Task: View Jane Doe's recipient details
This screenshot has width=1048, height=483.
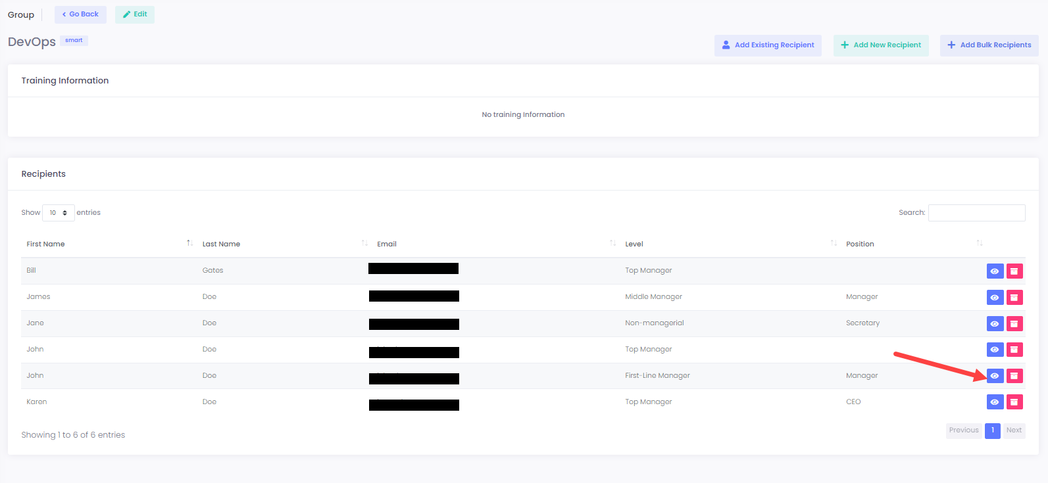Action: coord(995,323)
